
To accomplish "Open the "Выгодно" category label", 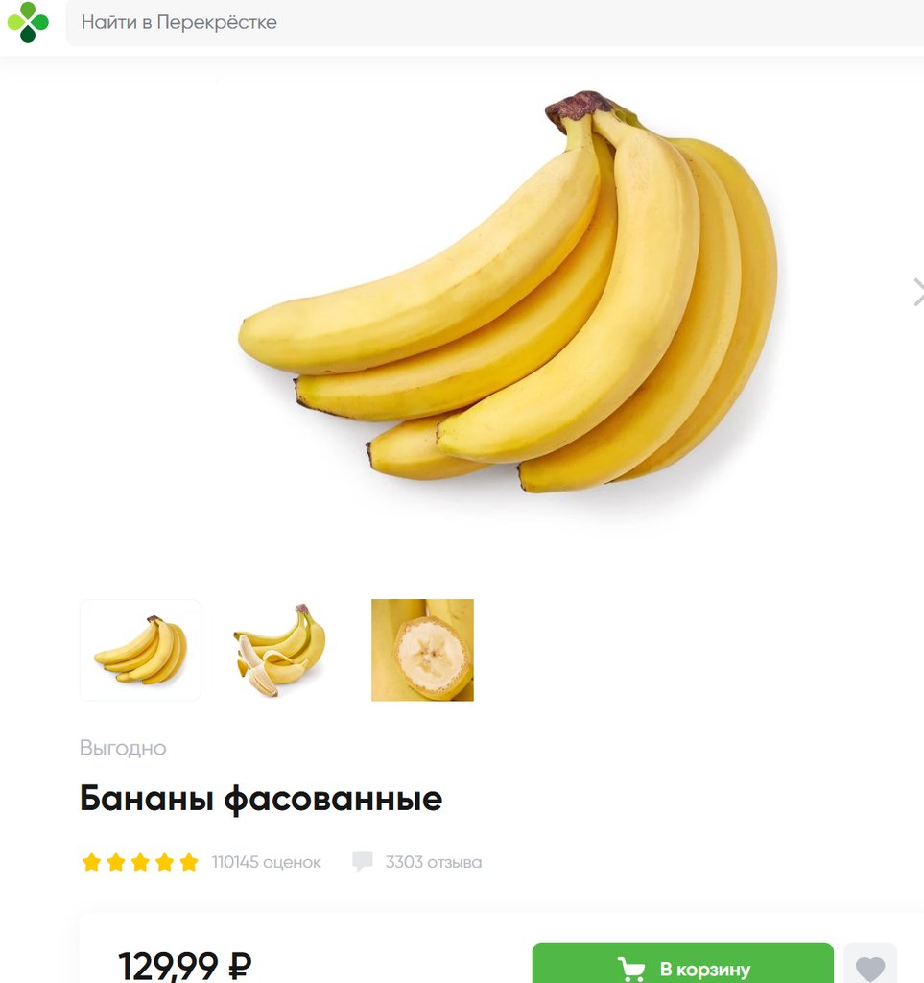I will (123, 748).
